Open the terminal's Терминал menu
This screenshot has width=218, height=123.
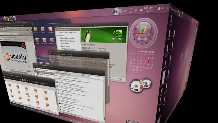point(63,54)
